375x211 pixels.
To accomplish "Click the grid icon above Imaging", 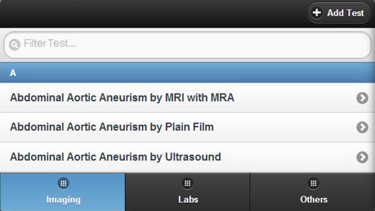I will [x=63, y=183].
